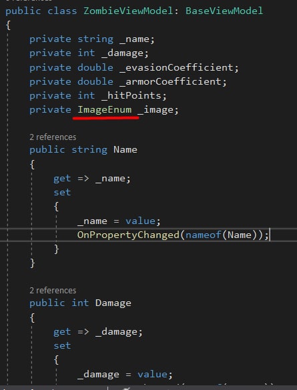Select nameof keyword in OnPropertyChanged line
The height and width of the screenshot is (390, 297).
203,235
